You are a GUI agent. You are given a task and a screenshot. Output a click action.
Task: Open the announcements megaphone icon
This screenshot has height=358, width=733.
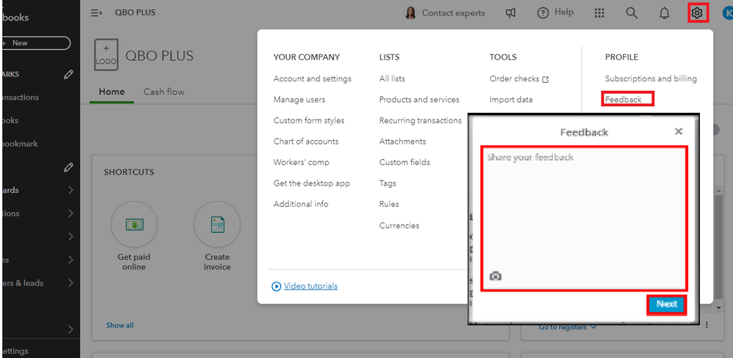click(x=511, y=13)
